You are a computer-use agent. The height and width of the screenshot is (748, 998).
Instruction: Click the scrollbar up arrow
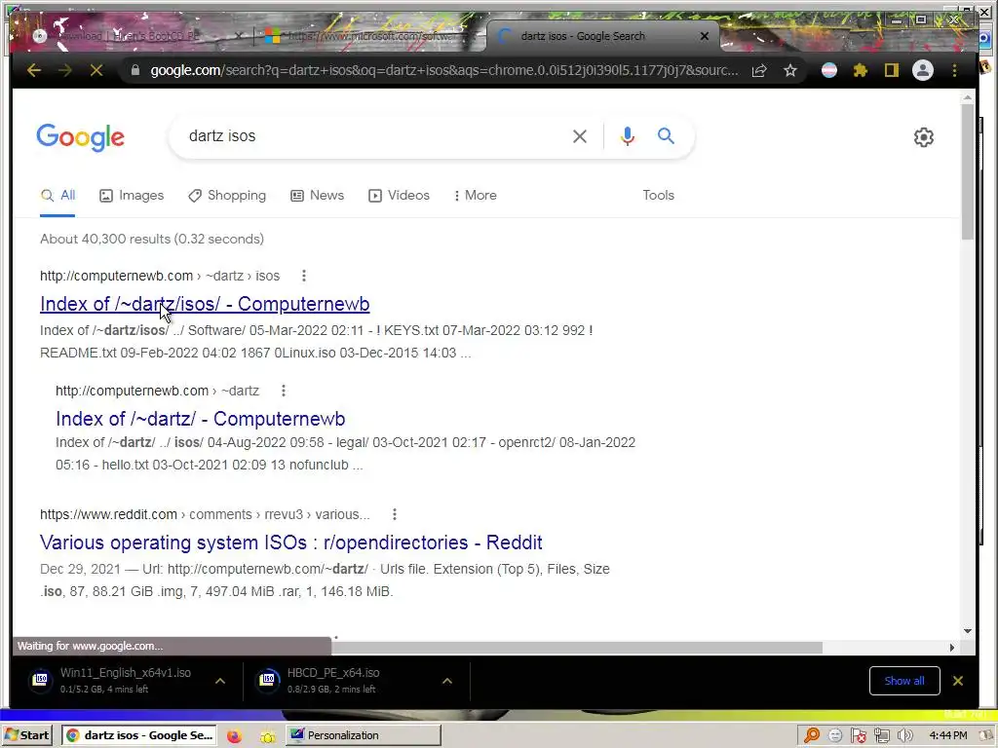pos(968,97)
